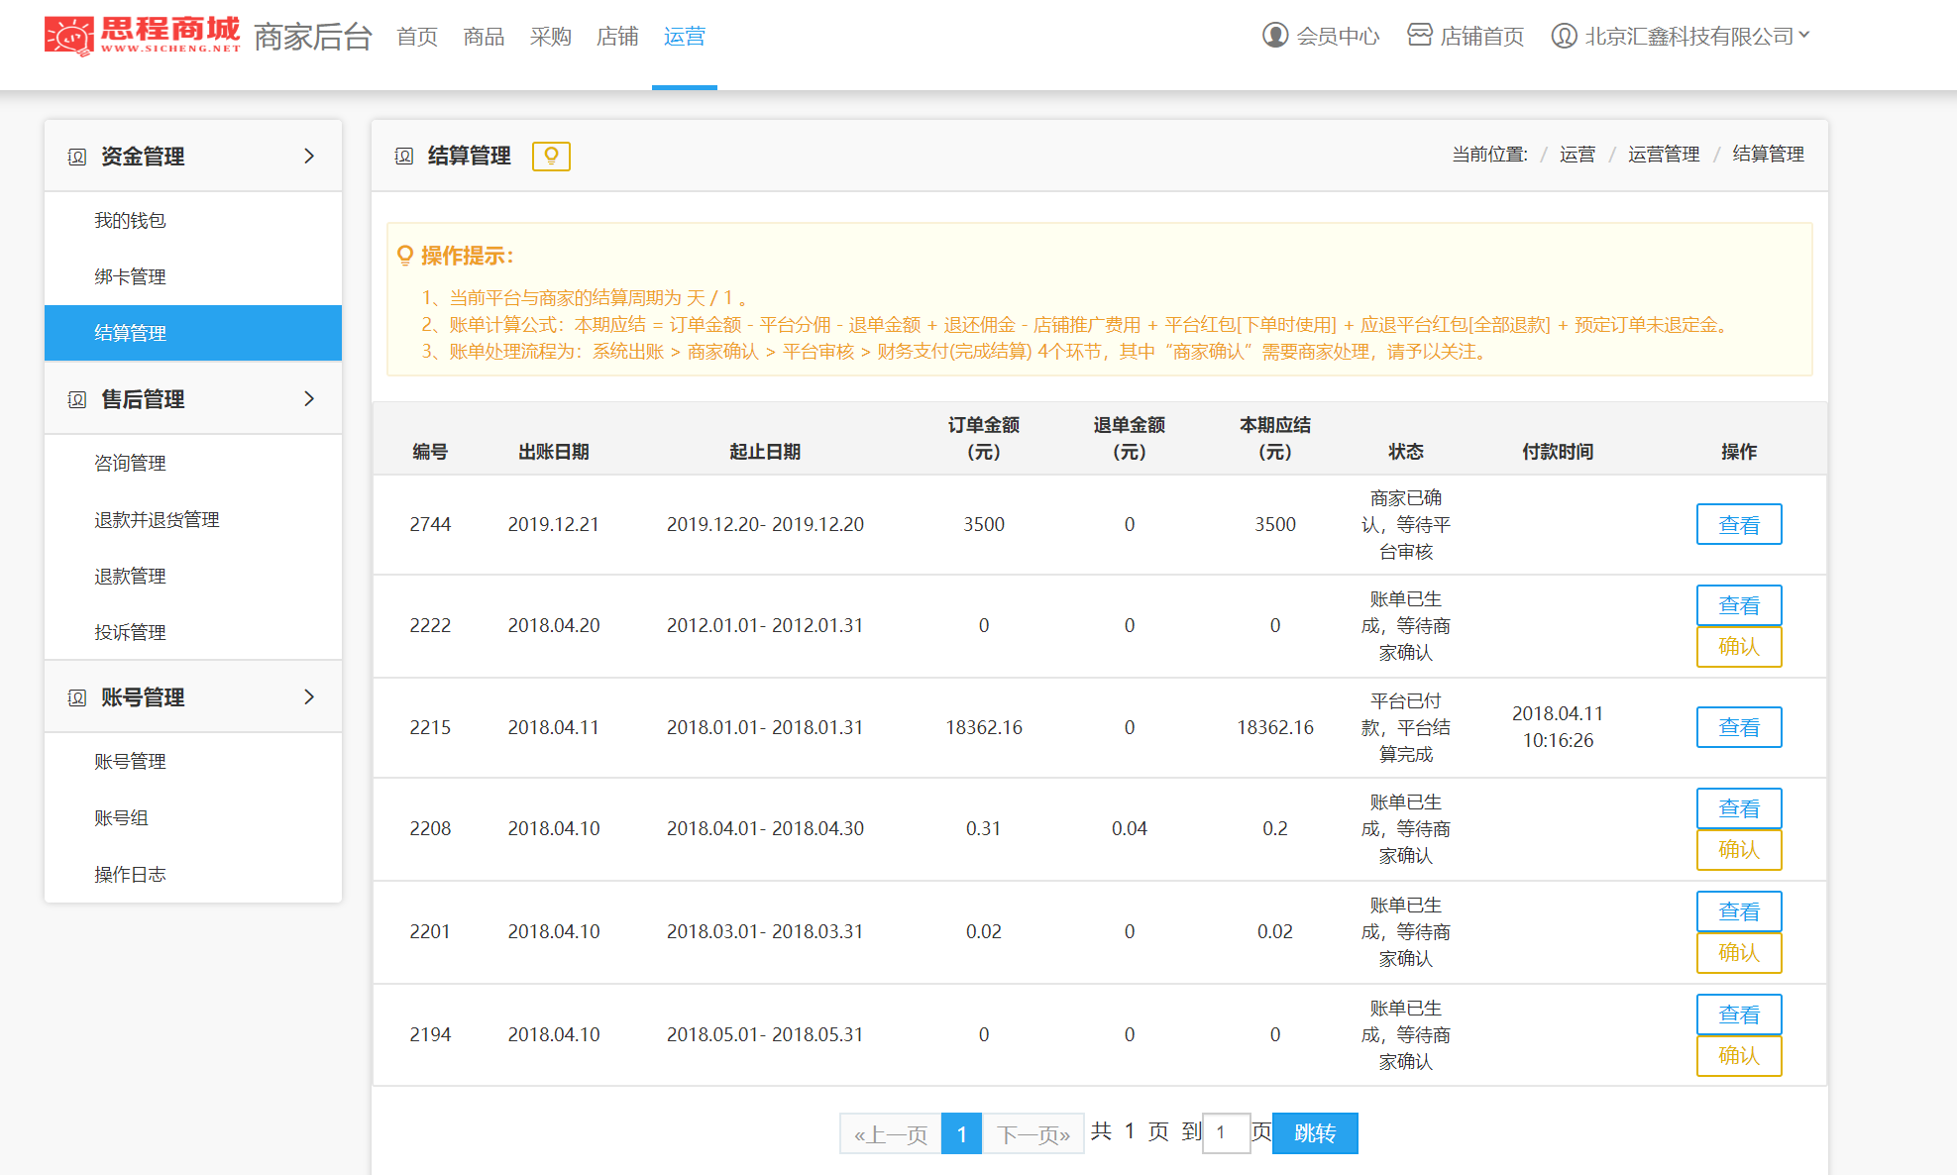1957x1175 pixels.
Task: Switch to the 采购 nav tab
Action: (x=551, y=37)
